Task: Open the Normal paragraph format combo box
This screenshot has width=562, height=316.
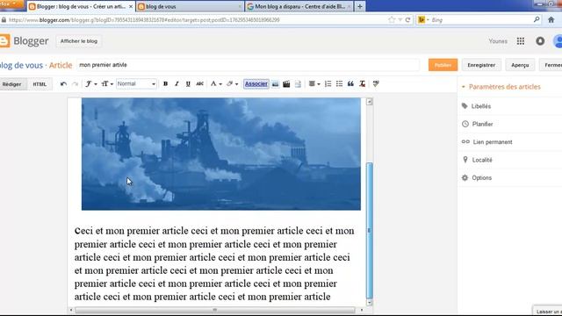Action: 136,84
